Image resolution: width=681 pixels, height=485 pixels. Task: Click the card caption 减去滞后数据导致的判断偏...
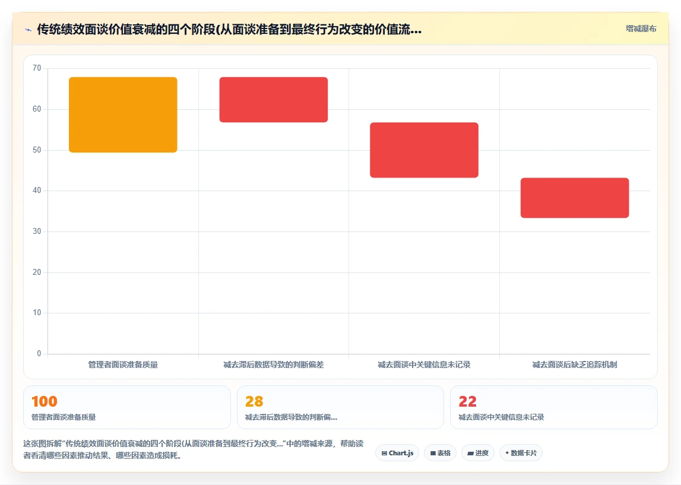pyautogui.click(x=291, y=417)
